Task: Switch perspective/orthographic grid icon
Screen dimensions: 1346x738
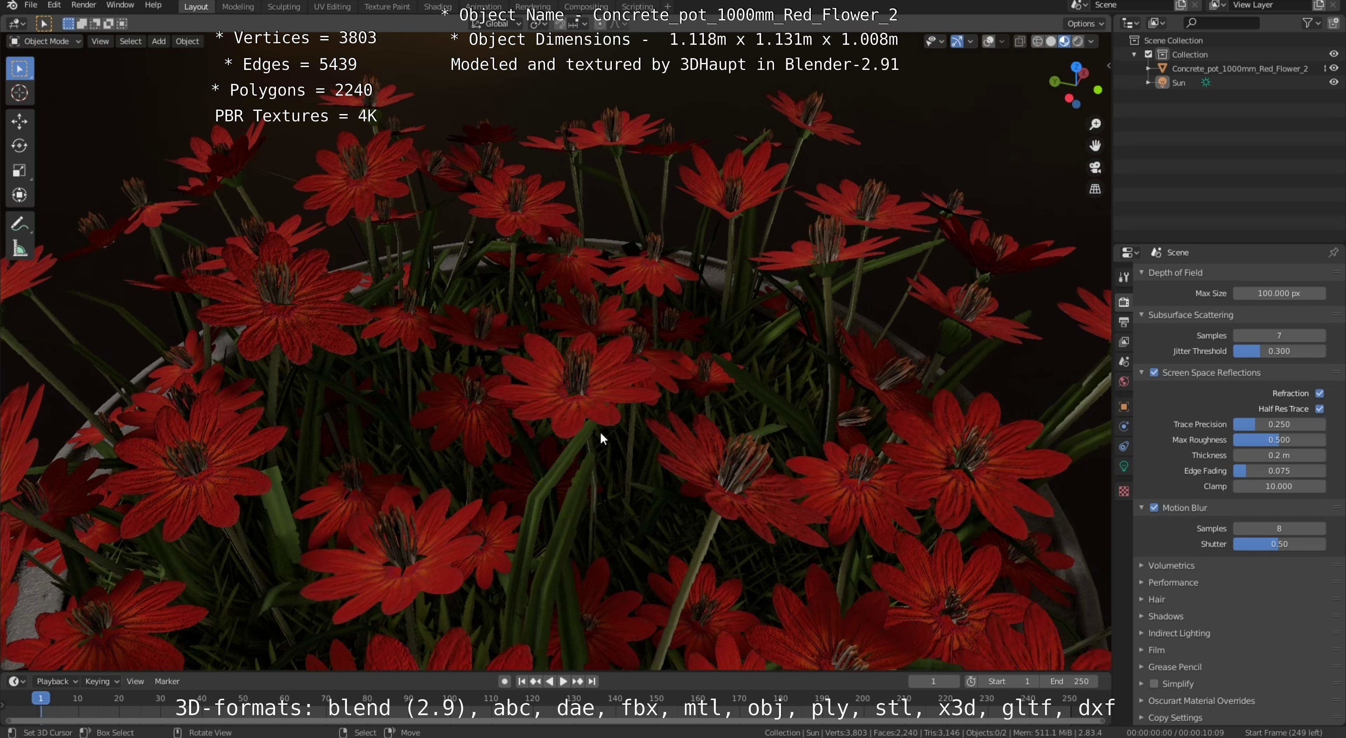Action: coord(1095,189)
